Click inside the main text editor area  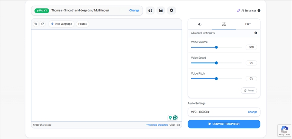pyautogui.click(x=106, y=75)
